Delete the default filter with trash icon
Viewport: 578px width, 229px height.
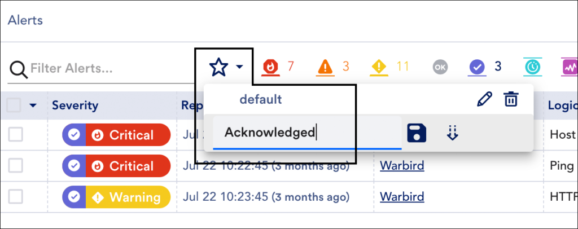pos(511,99)
